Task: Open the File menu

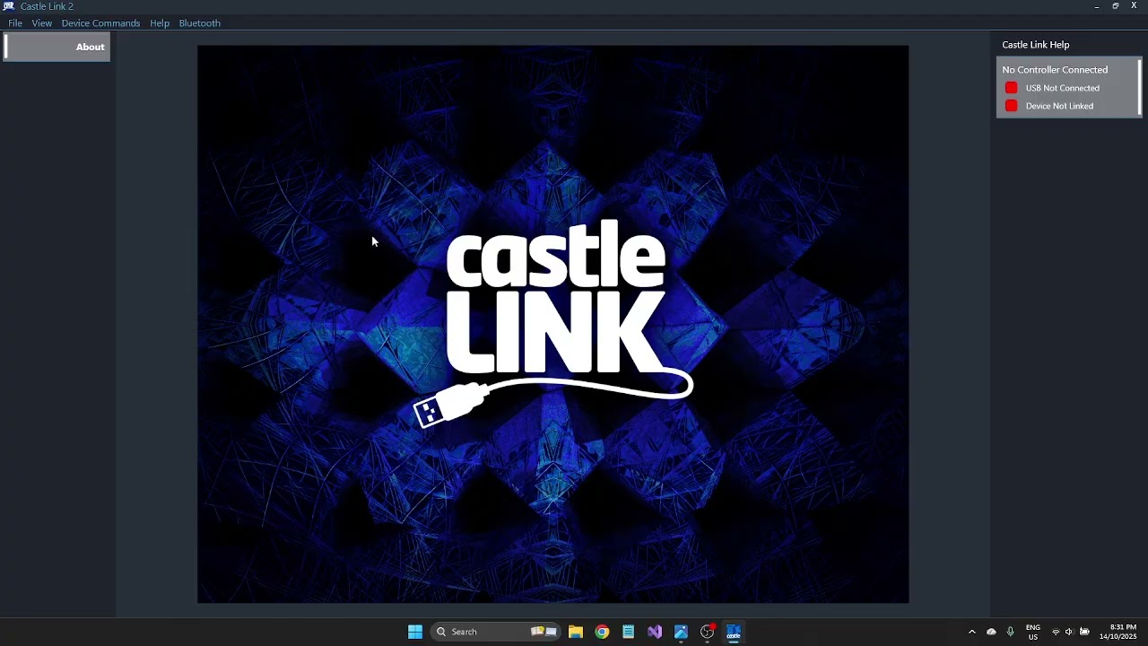Action: [x=15, y=23]
